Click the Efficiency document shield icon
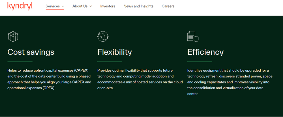283x117 pixels. click(193, 36)
